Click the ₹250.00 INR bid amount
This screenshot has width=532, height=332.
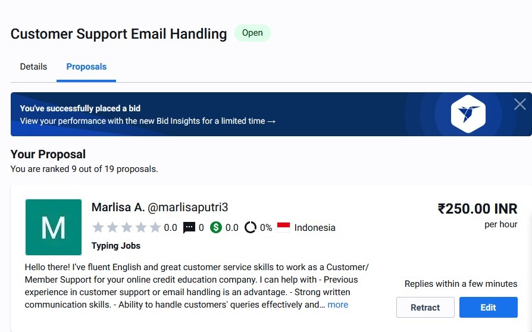[477, 209]
